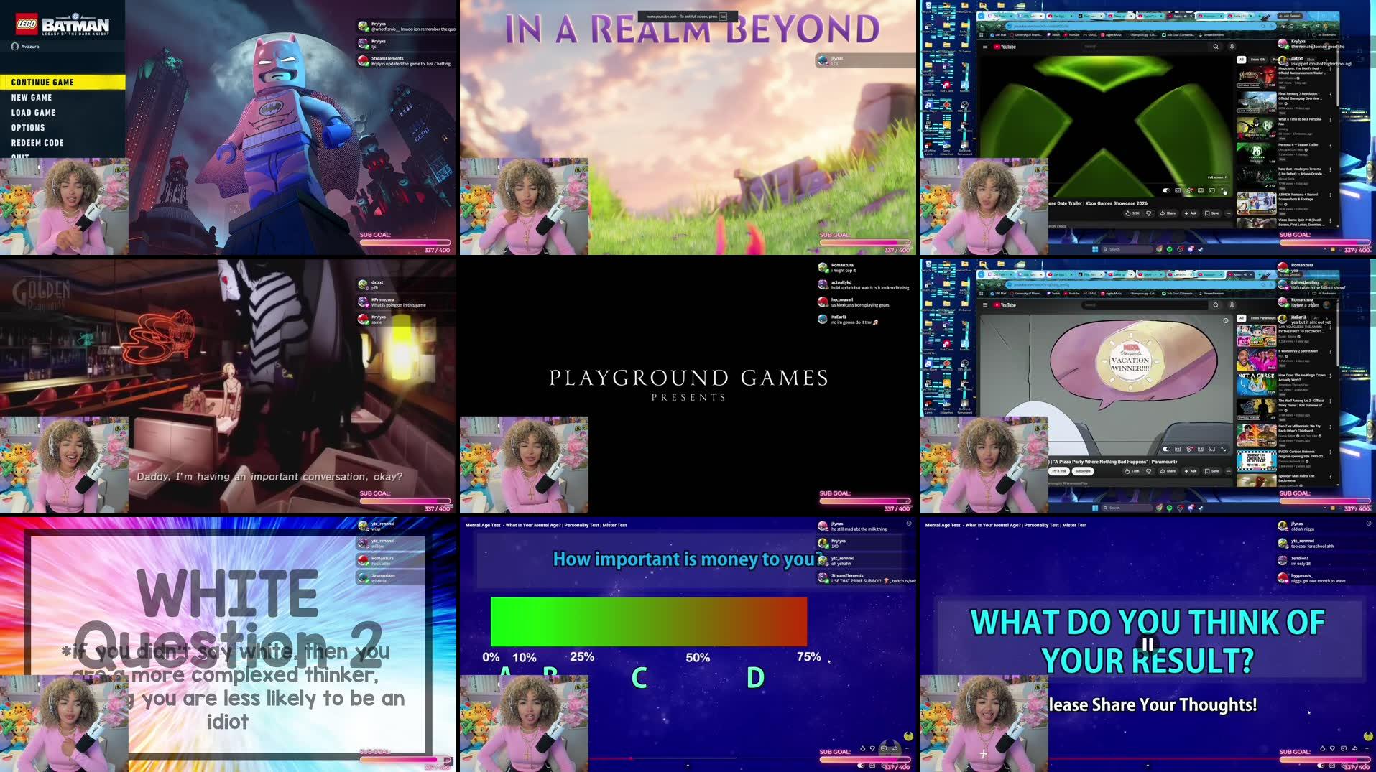Viewport: 1376px width, 772px height.
Task: Select the All chip in Xbox Showcase sidebar
Action: [1241, 60]
